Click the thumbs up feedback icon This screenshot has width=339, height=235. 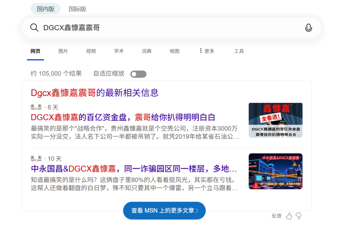[289, 216]
